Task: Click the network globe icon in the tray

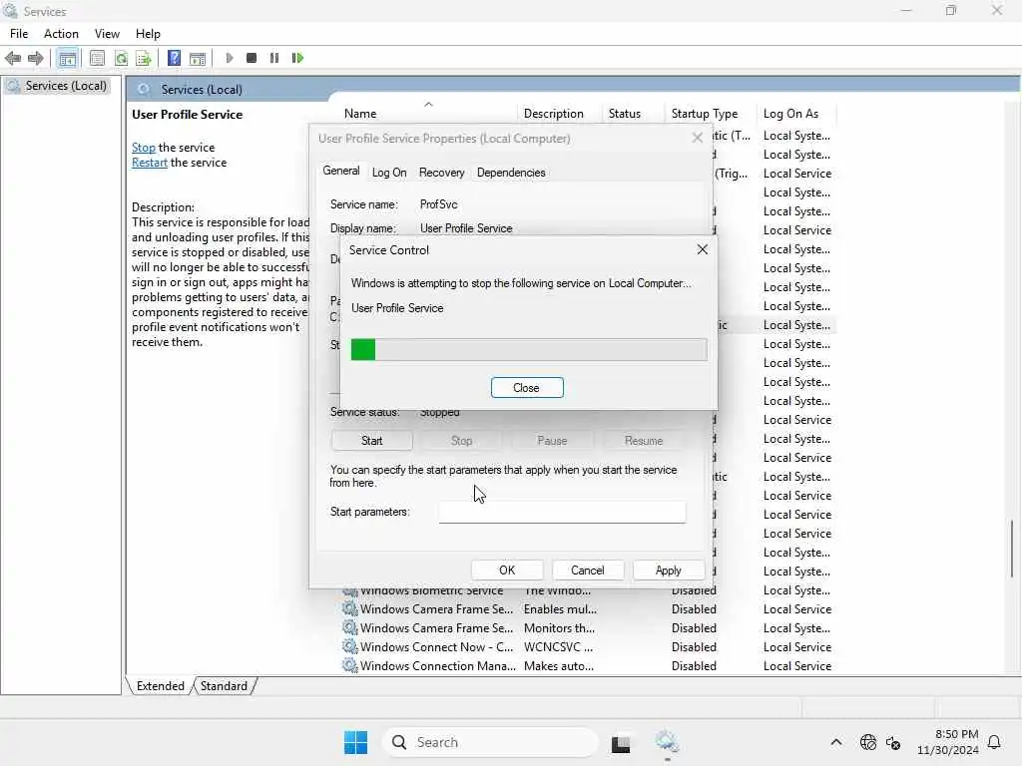Action: coord(868,742)
